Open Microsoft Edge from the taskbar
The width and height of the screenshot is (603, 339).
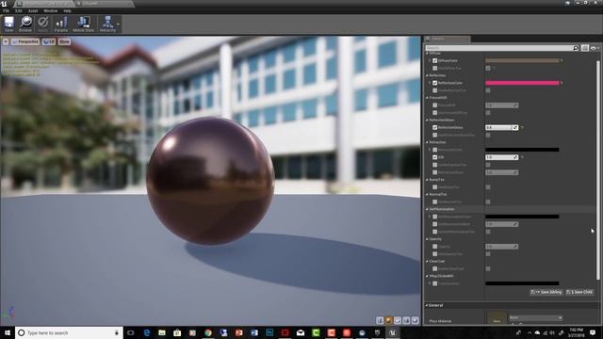147,332
